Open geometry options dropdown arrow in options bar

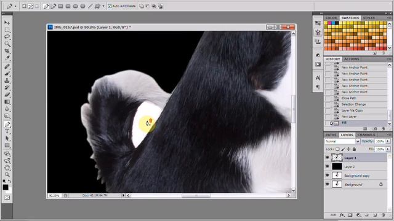pyautogui.click(x=103, y=6)
